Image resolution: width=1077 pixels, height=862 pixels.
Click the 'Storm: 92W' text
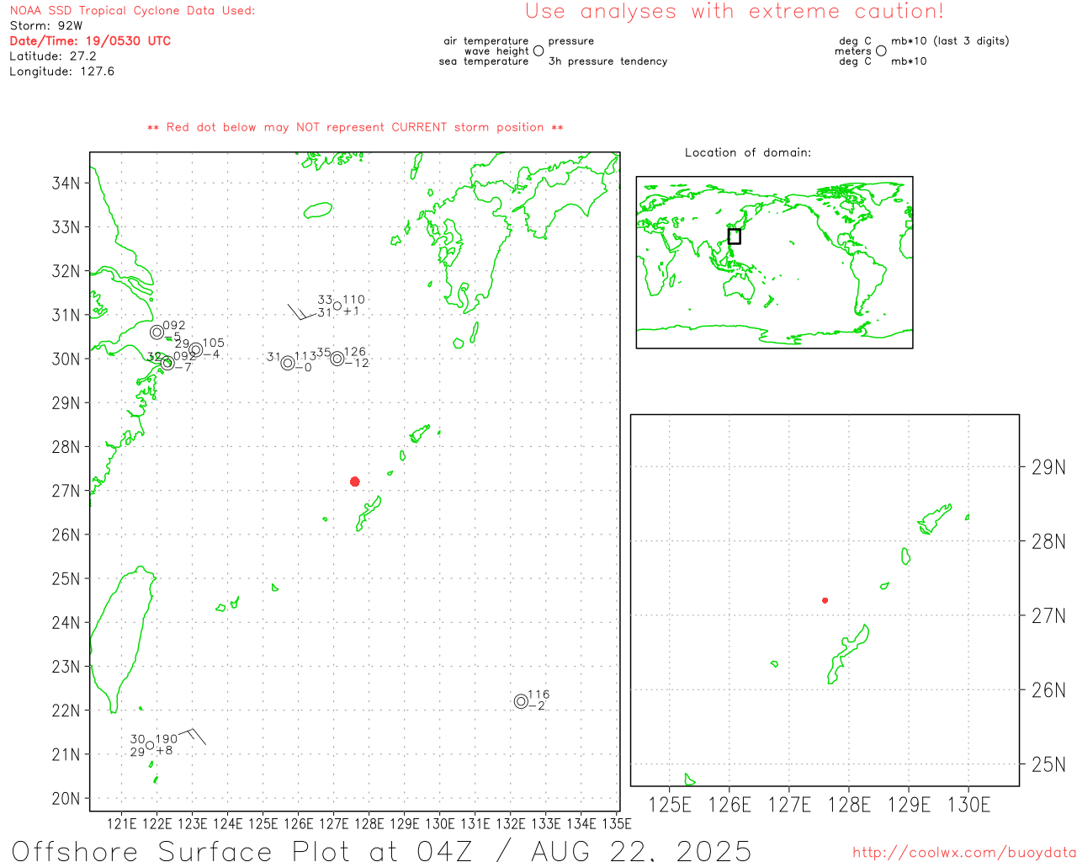click(46, 25)
